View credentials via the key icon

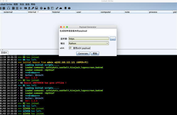point(33,8)
